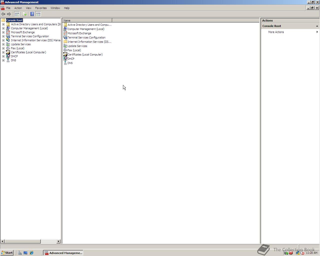Image resolution: width=320 pixels, height=256 pixels.
Task: Click the DHCP icon in the Name list
Action: point(65,59)
